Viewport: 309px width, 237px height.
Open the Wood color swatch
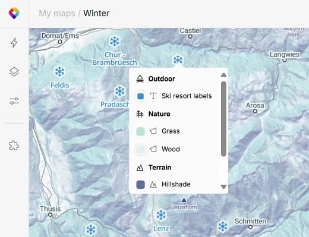(x=140, y=149)
